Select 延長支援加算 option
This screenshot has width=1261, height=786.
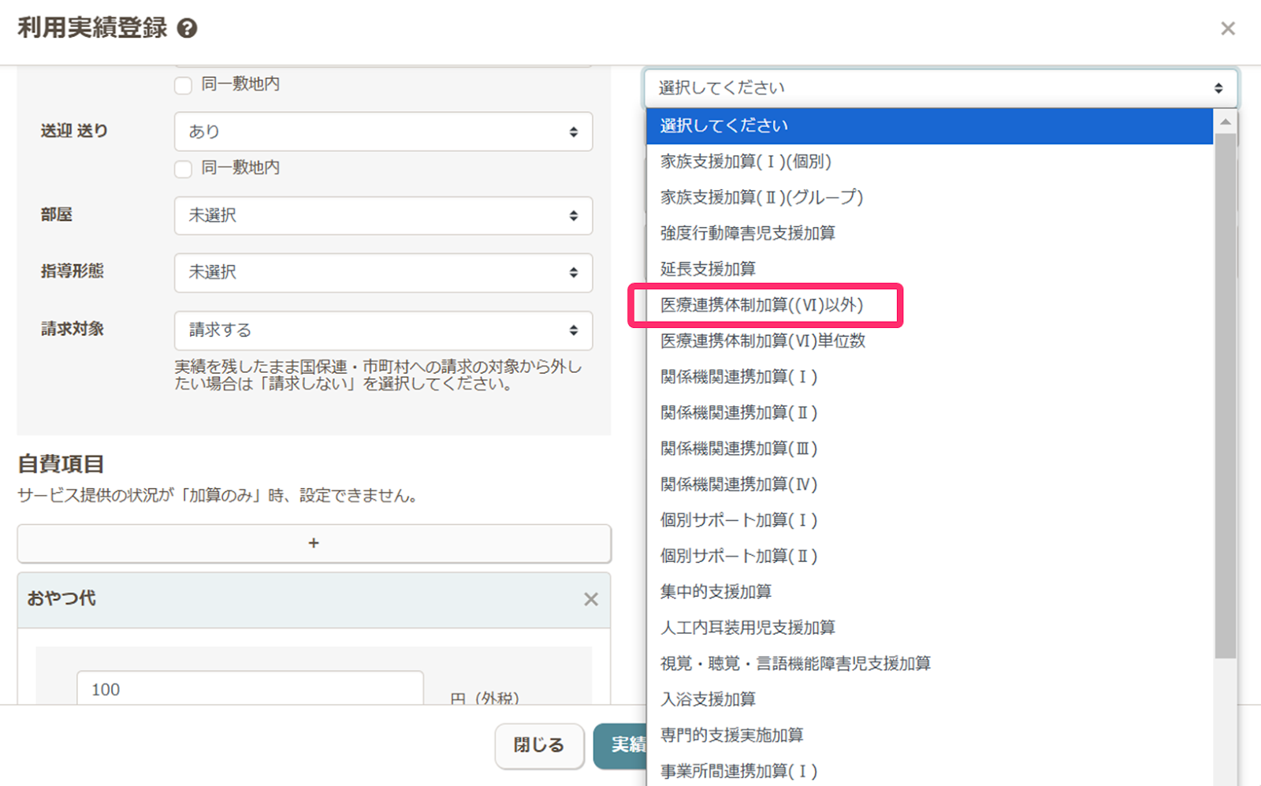708,269
